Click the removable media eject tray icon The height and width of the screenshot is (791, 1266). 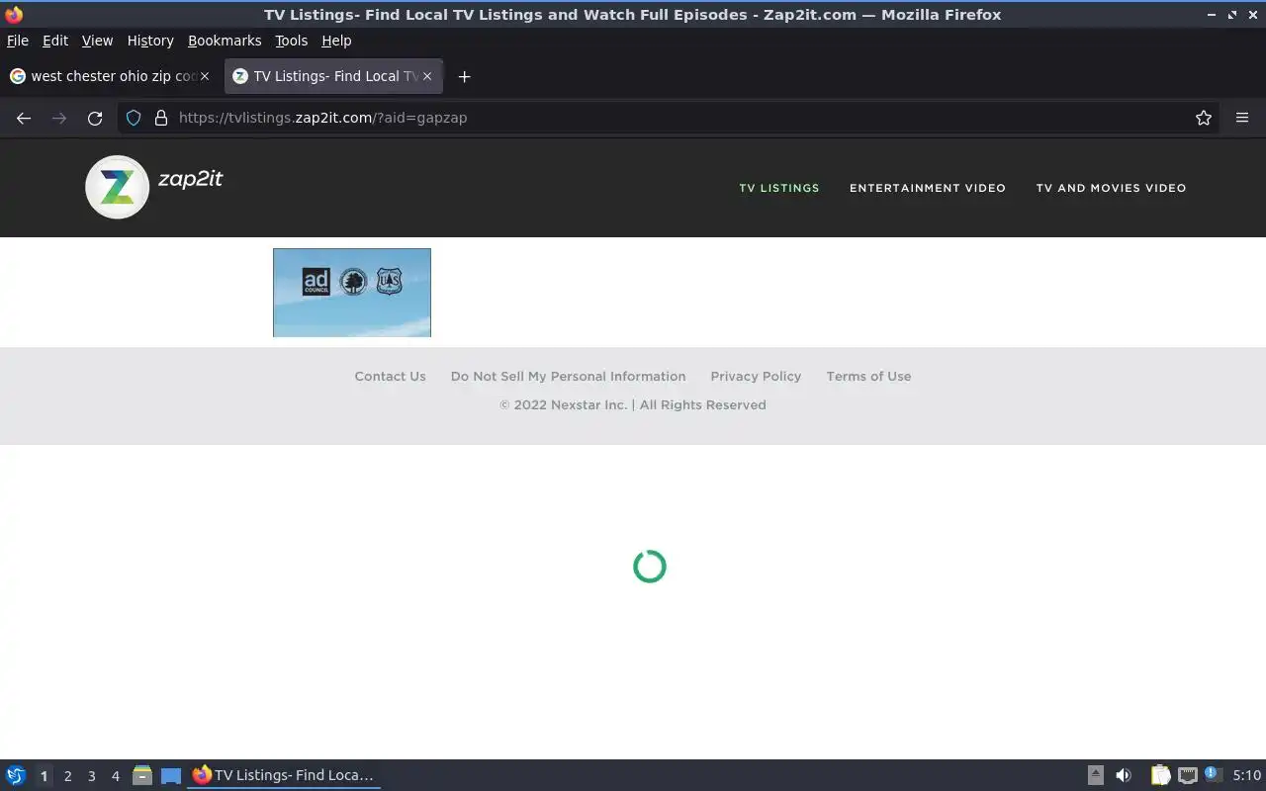coord(1096,776)
